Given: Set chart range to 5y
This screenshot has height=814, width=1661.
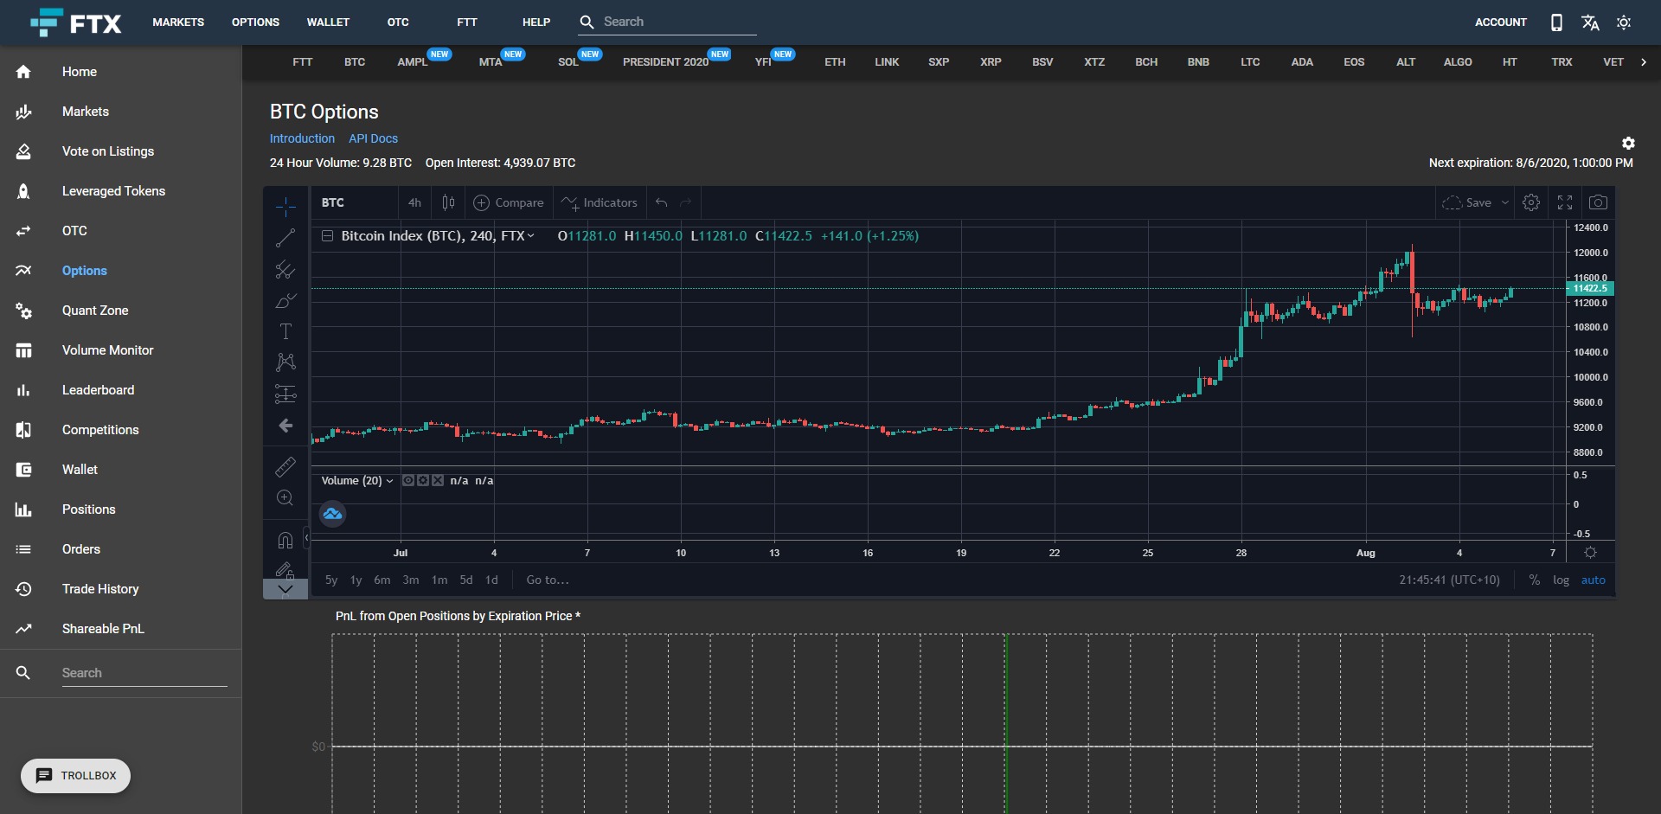Looking at the screenshot, I should tap(331, 580).
